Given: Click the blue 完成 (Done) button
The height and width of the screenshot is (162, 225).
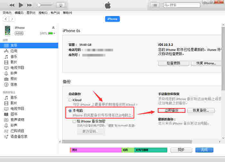Looking at the screenshot, I should click(204, 150).
